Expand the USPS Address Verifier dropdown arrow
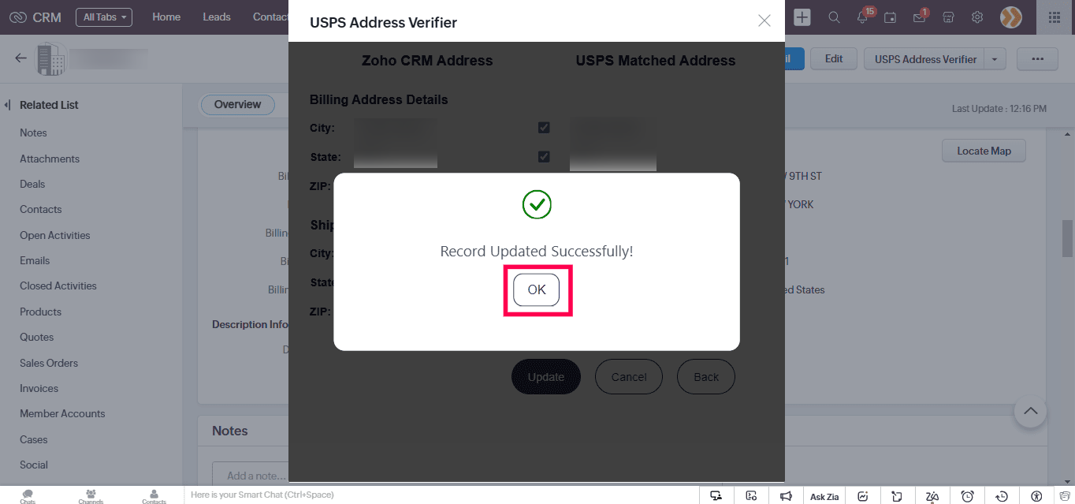The image size is (1075, 504). pos(995,59)
